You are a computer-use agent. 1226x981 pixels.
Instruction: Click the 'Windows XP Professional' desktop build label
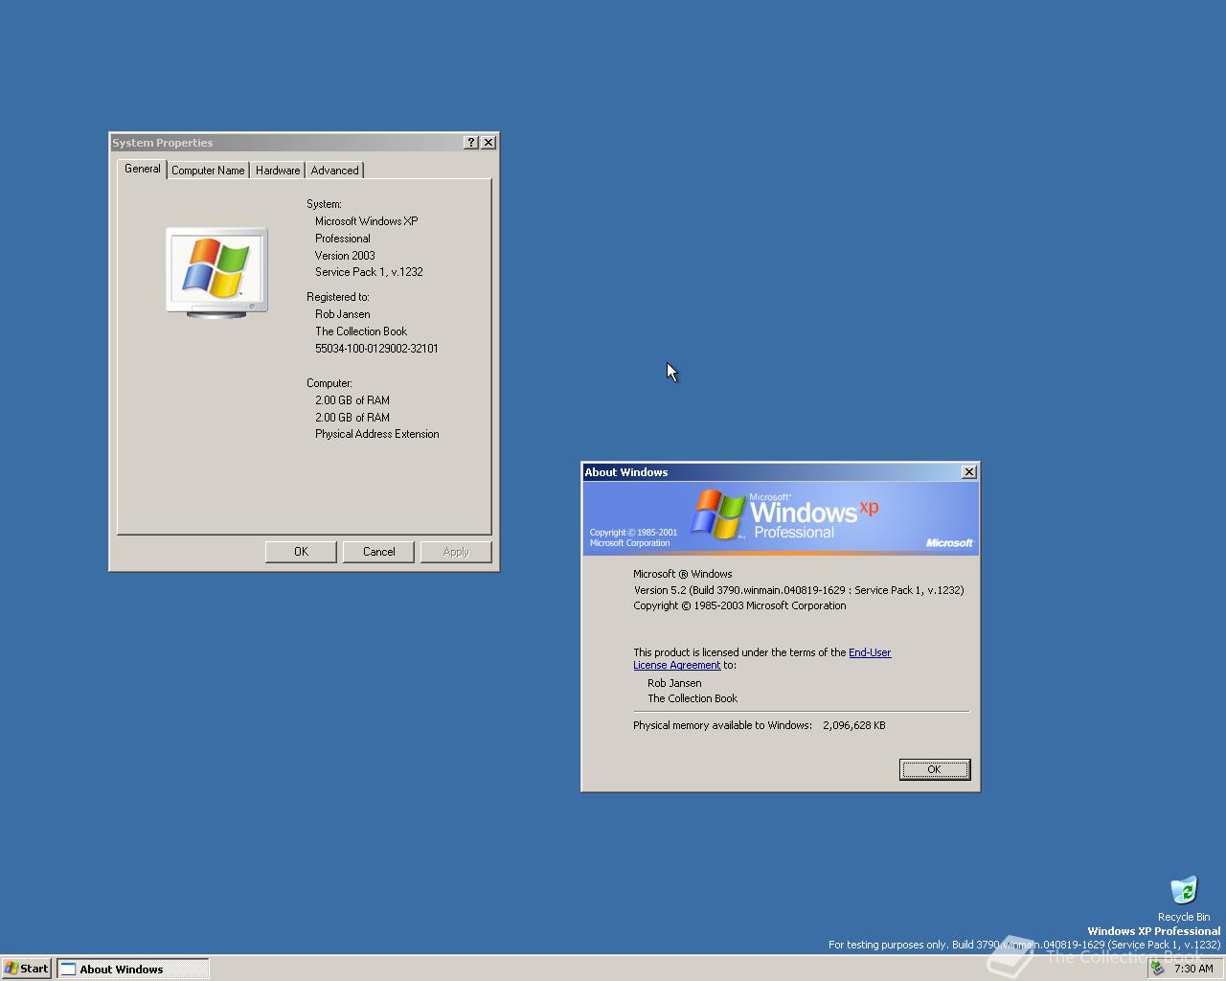point(1154,931)
